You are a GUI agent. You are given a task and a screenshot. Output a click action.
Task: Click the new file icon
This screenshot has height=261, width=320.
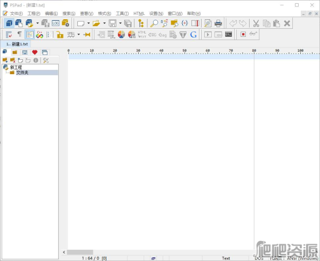pos(81,23)
